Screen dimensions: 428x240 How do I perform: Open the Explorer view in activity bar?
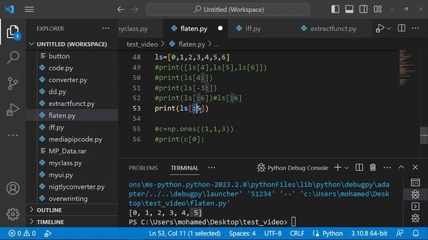(13, 32)
